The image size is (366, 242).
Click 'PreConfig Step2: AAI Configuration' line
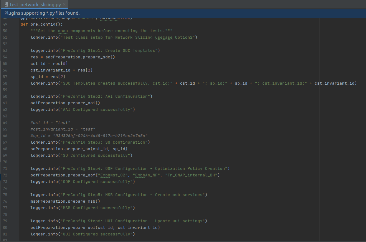pyautogui.click(x=92, y=96)
